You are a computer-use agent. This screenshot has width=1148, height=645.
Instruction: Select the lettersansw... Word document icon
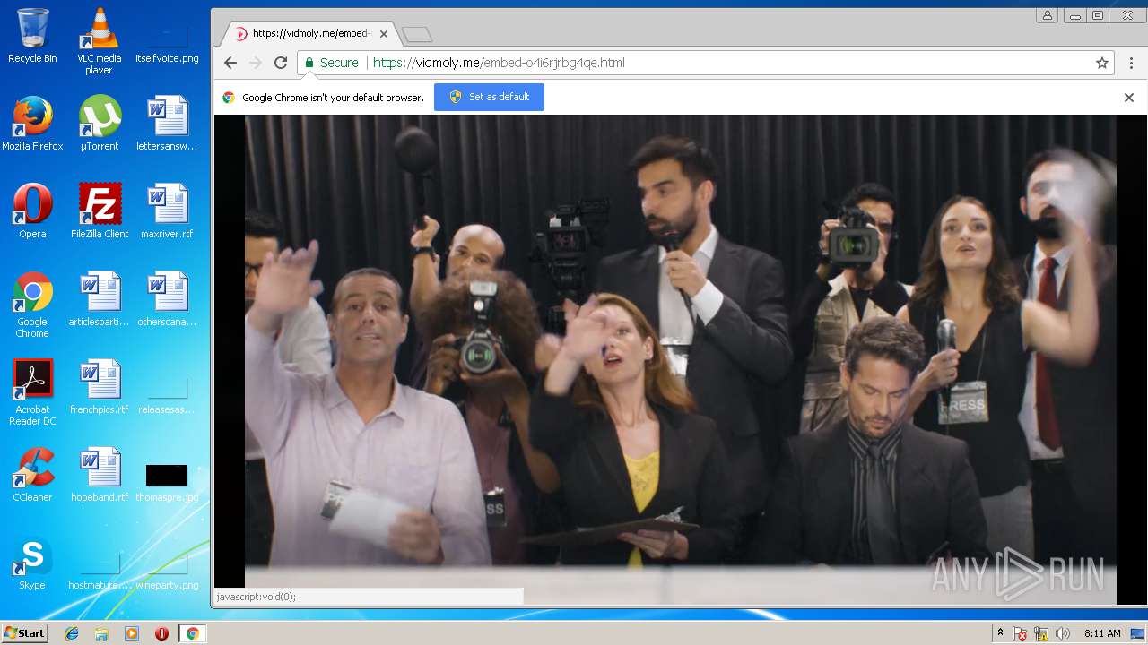(167, 124)
